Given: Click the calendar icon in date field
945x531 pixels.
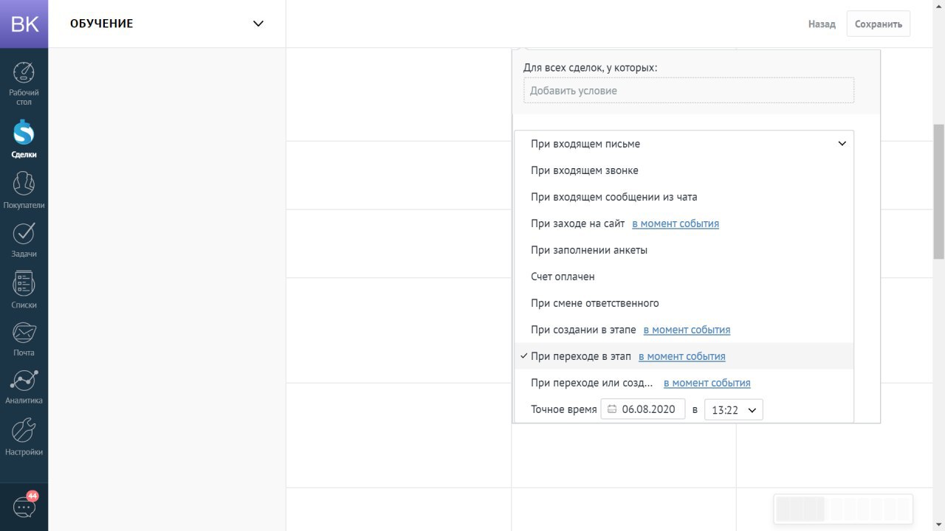Looking at the screenshot, I should [x=612, y=409].
